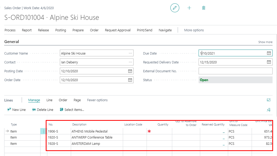Click the Quantity column header
The image size is (277, 156).
163,124
